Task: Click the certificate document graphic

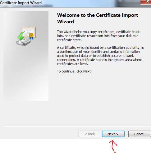Action: (28, 32)
